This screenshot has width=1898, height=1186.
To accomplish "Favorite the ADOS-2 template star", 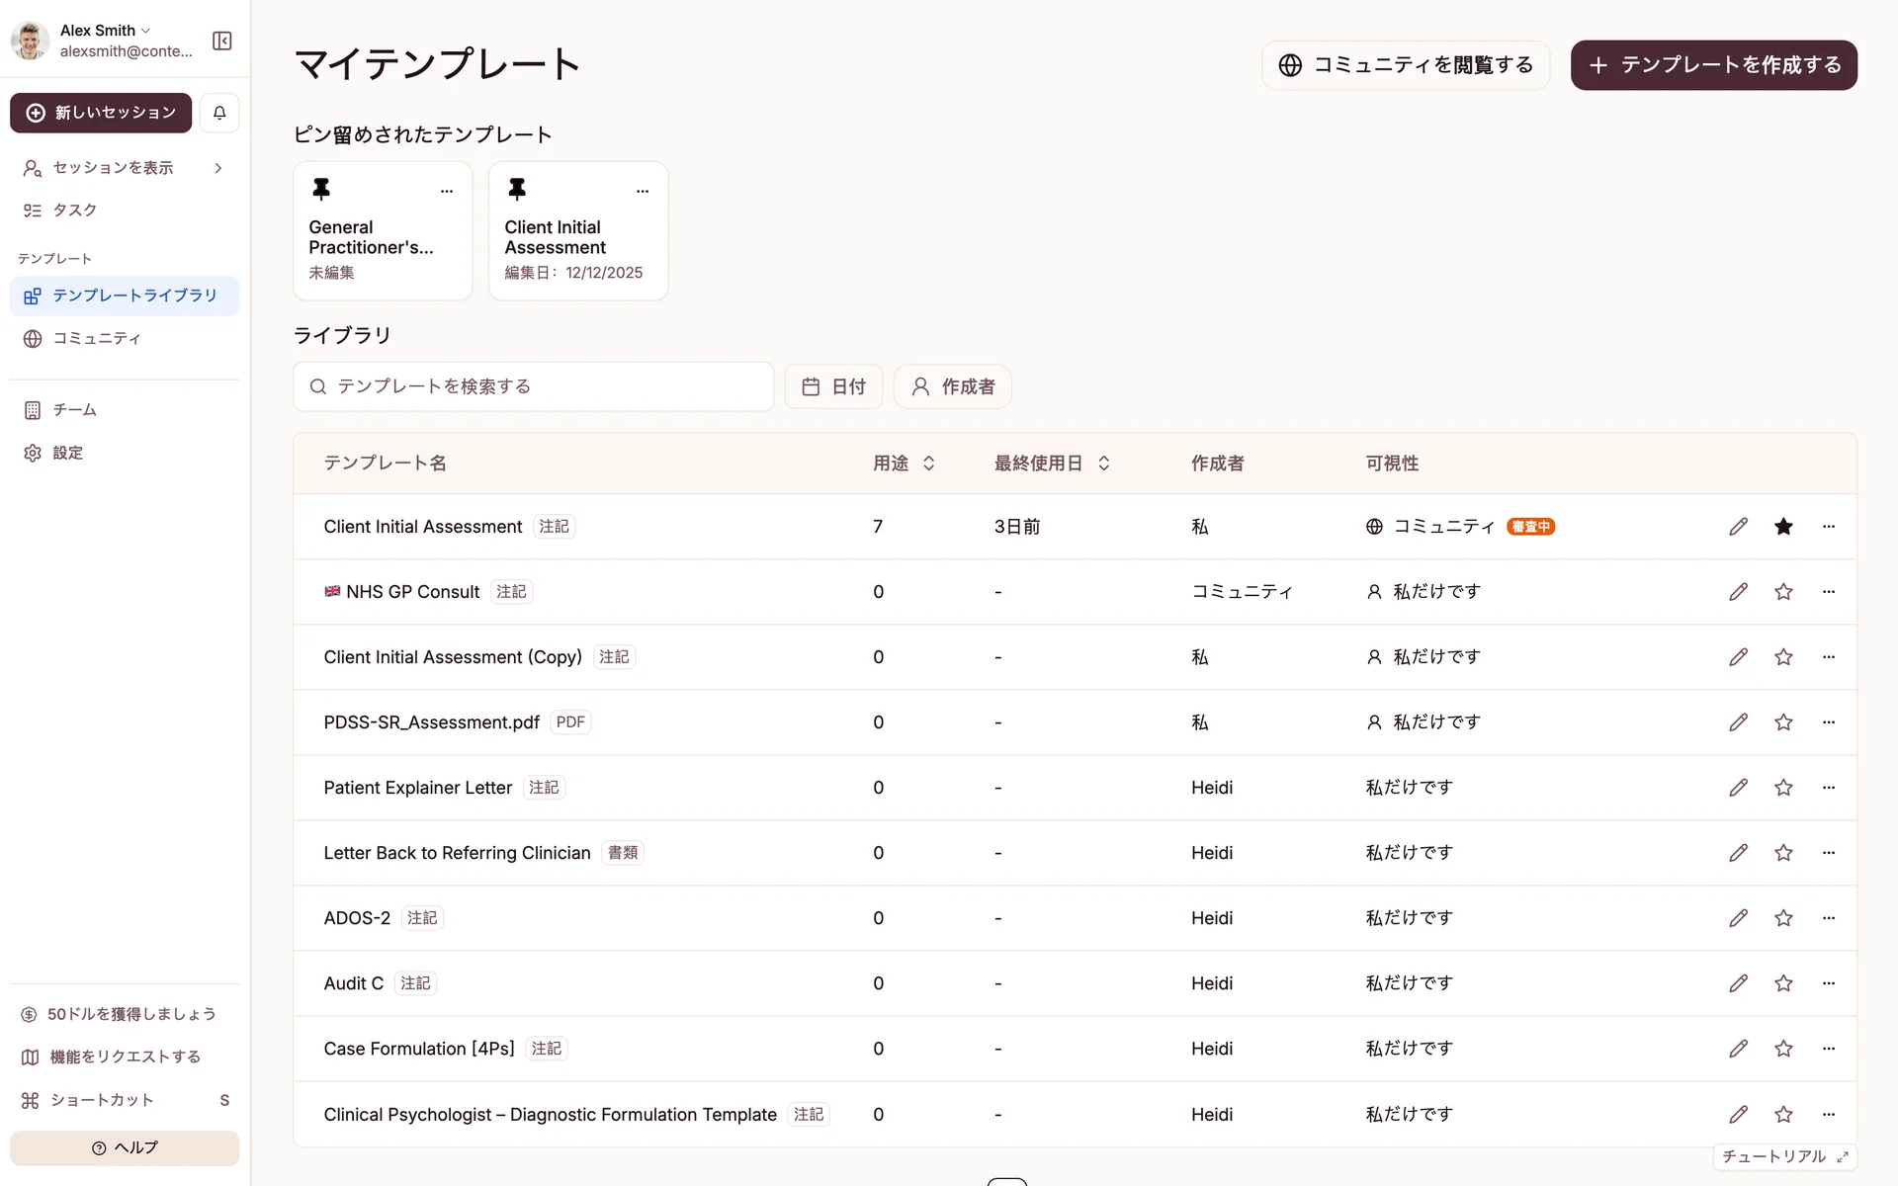I will point(1783,918).
